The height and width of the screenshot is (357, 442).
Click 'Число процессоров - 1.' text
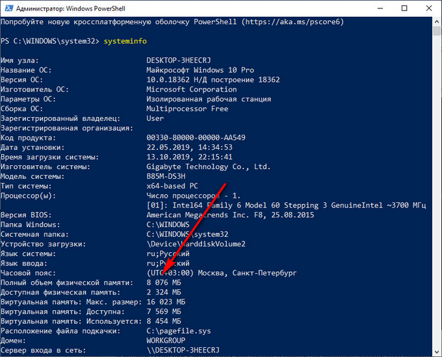pos(194,196)
